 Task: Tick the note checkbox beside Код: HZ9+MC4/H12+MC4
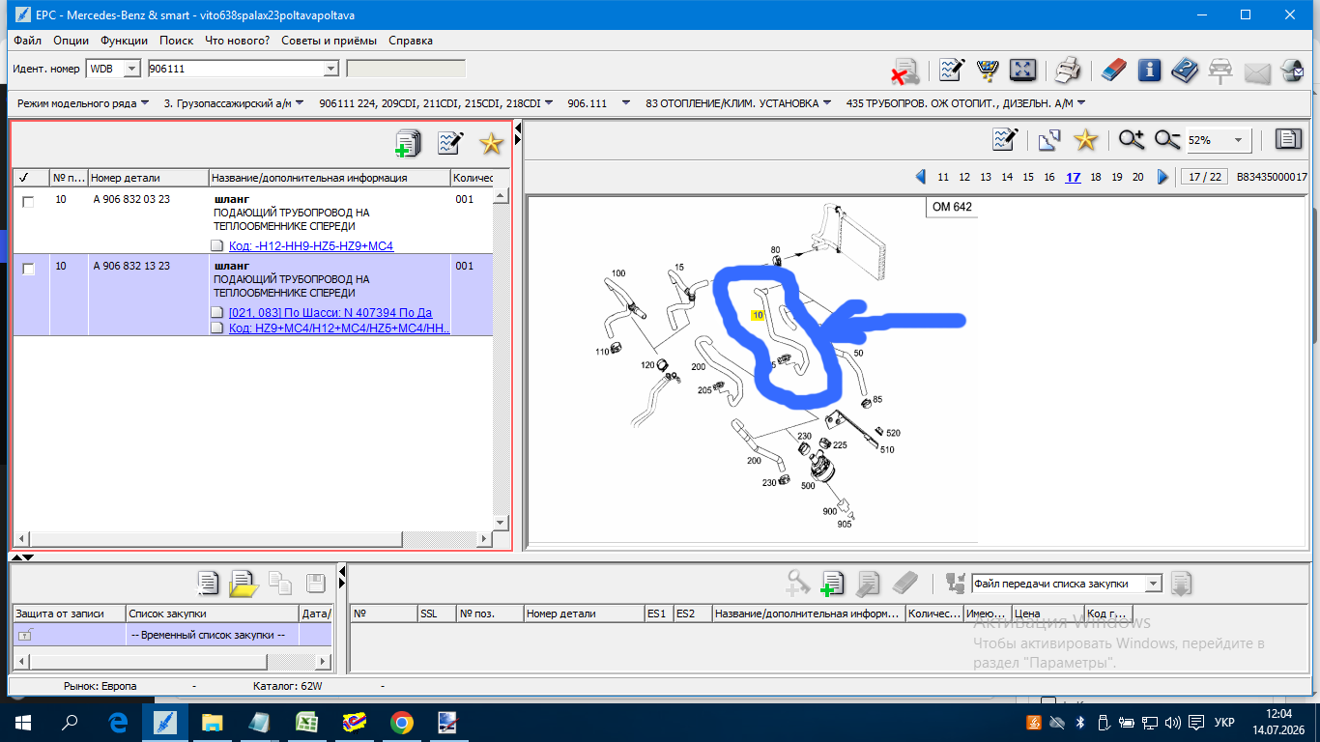point(218,328)
